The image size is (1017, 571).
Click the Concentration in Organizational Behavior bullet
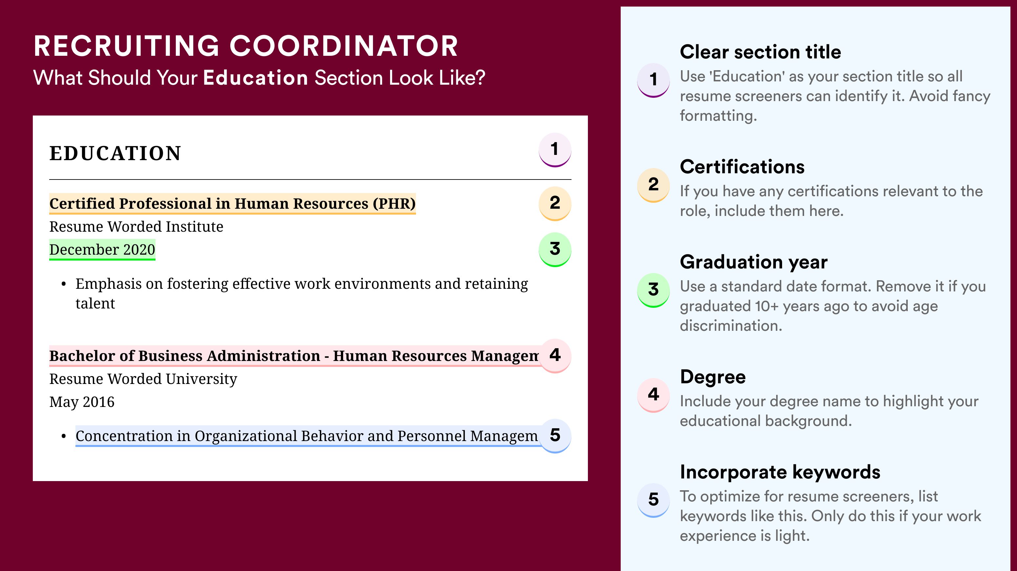[307, 436]
